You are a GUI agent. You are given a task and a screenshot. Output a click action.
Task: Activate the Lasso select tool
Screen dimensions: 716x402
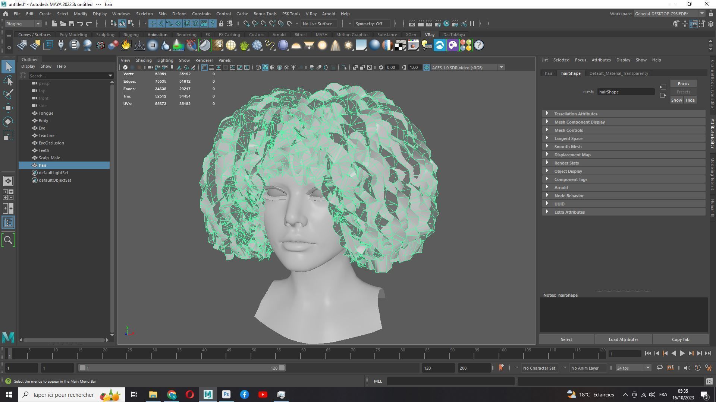8,81
